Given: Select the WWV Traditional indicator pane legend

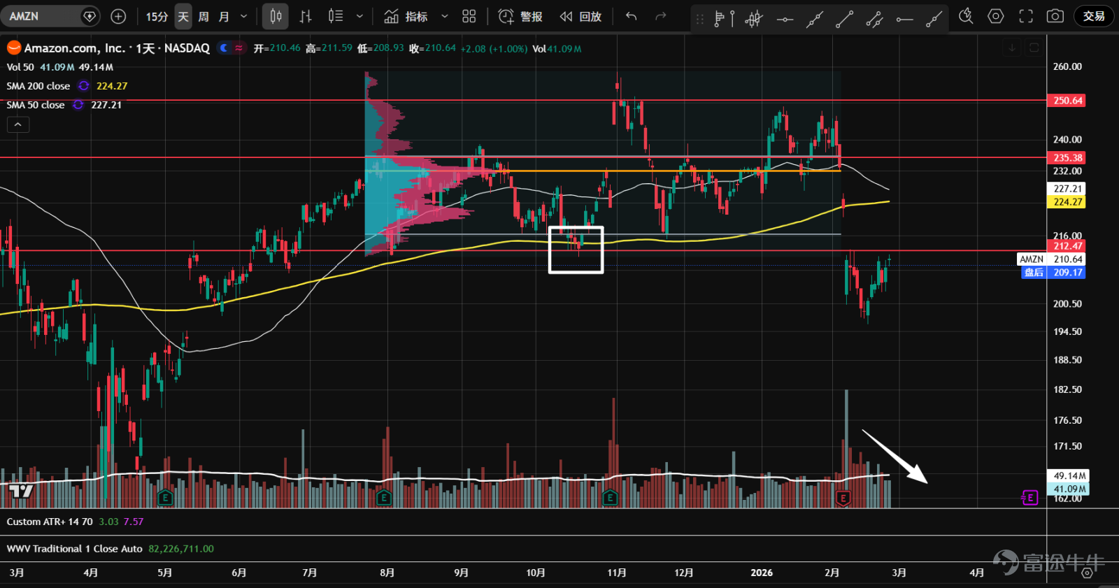Looking at the screenshot, I should point(74,549).
